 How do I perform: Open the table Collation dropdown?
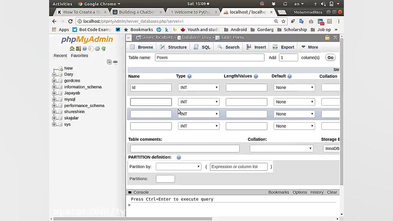(281, 148)
